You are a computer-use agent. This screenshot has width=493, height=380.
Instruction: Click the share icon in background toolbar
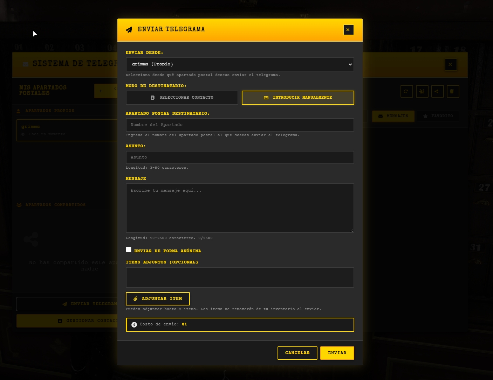click(437, 91)
